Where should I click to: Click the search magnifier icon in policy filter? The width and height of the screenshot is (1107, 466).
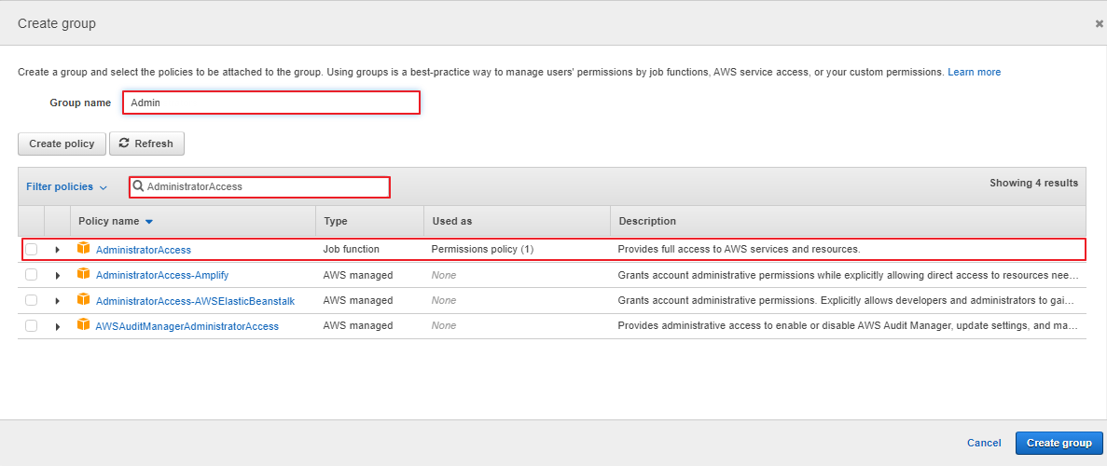(x=138, y=185)
